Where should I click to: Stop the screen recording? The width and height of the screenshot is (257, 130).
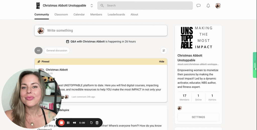pyautogui.click(x=61, y=123)
